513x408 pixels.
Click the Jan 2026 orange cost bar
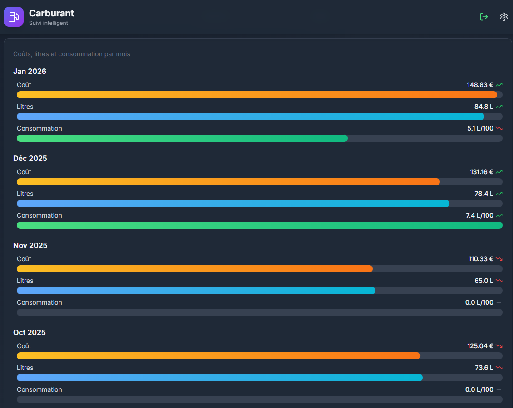coord(256,95)
